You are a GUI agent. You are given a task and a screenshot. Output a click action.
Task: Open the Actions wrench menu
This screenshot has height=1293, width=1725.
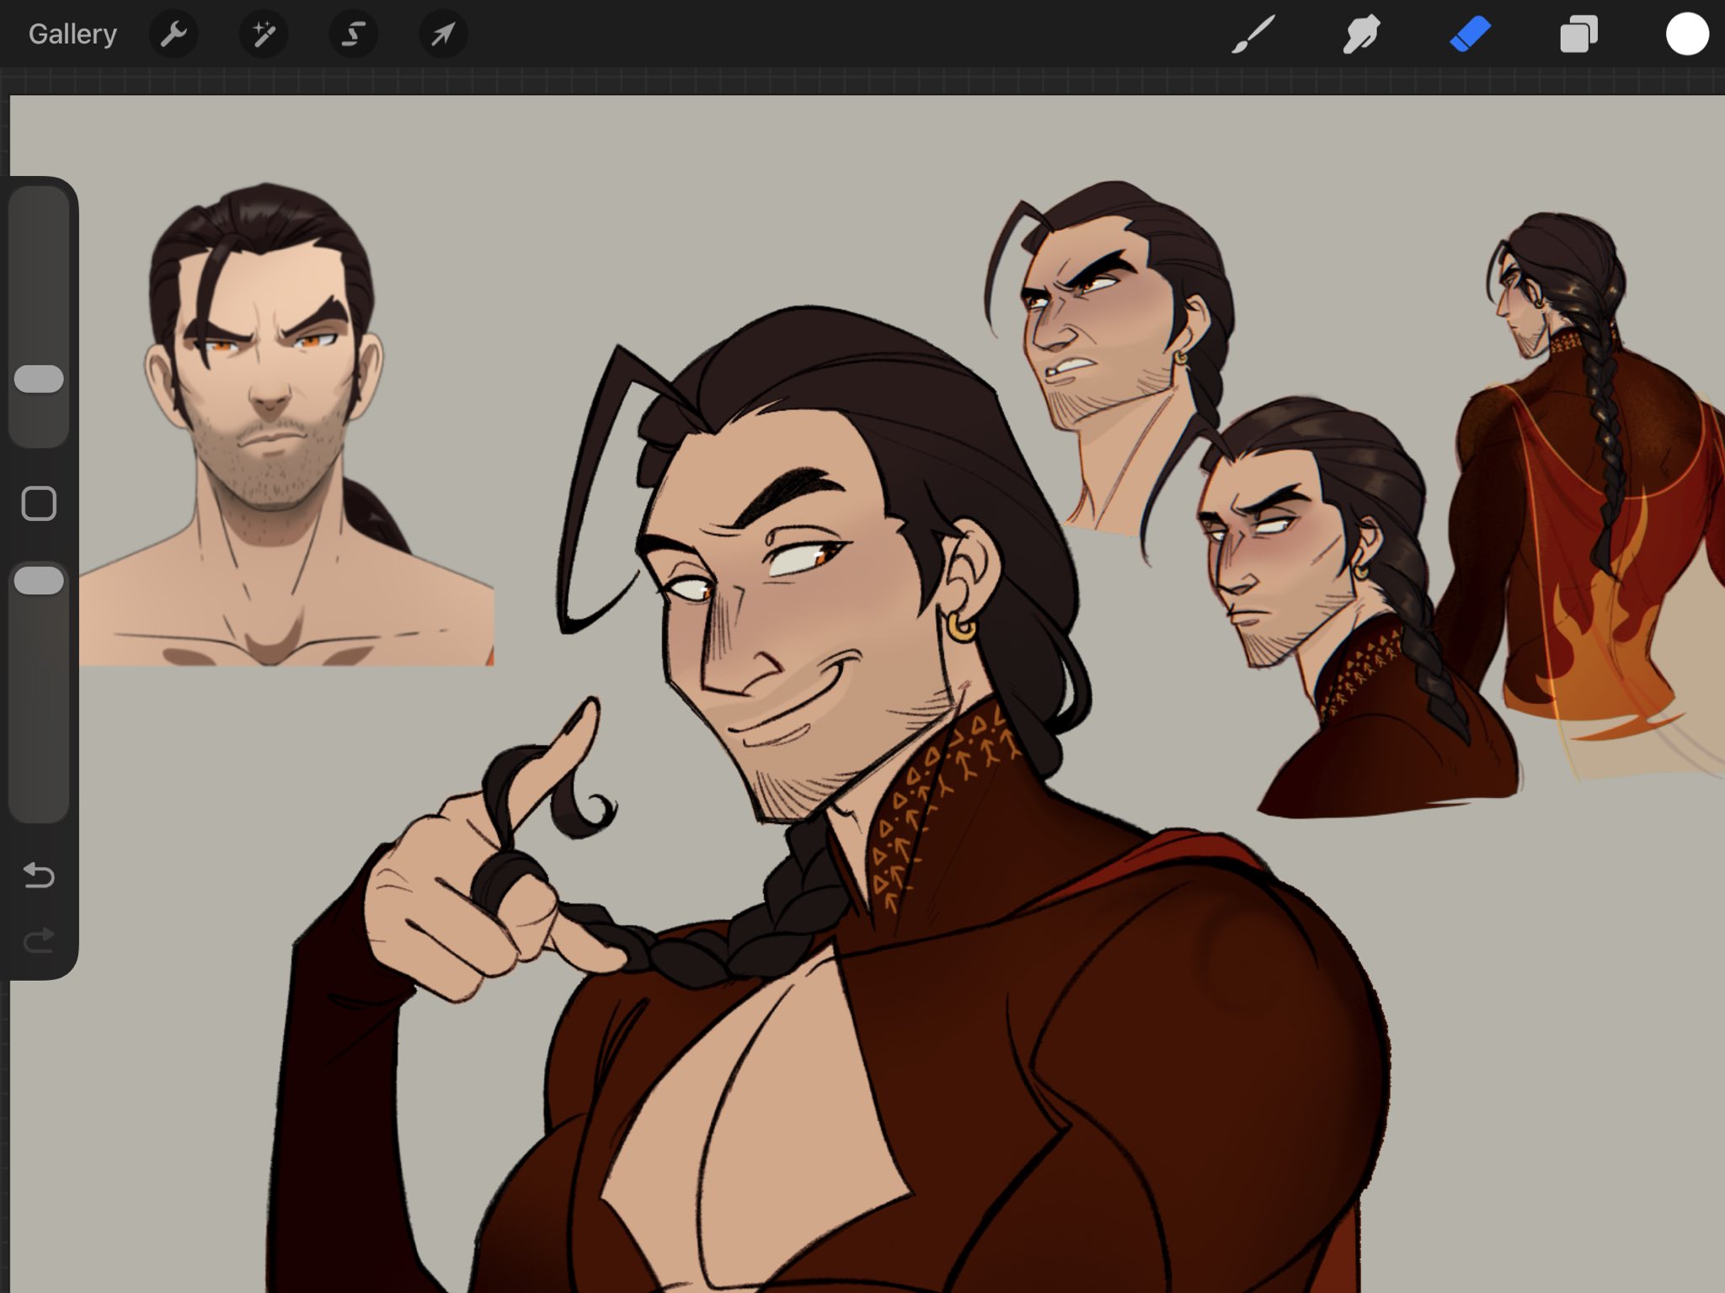click(174, 35)
